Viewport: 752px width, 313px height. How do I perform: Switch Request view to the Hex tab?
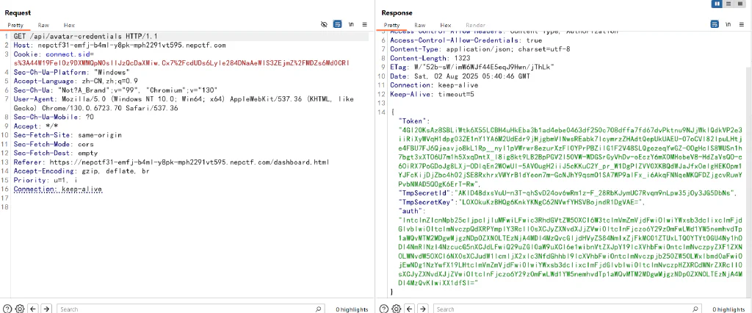[69, 25]
